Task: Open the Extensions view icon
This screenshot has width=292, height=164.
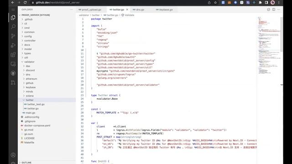Action: [x=13, y=55]
